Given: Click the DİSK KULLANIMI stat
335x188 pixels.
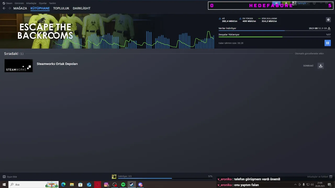Looking at the screenshot, I should click(267, 20).
